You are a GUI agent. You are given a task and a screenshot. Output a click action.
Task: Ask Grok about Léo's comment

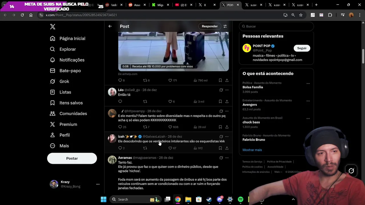click(x=221, y=90)
